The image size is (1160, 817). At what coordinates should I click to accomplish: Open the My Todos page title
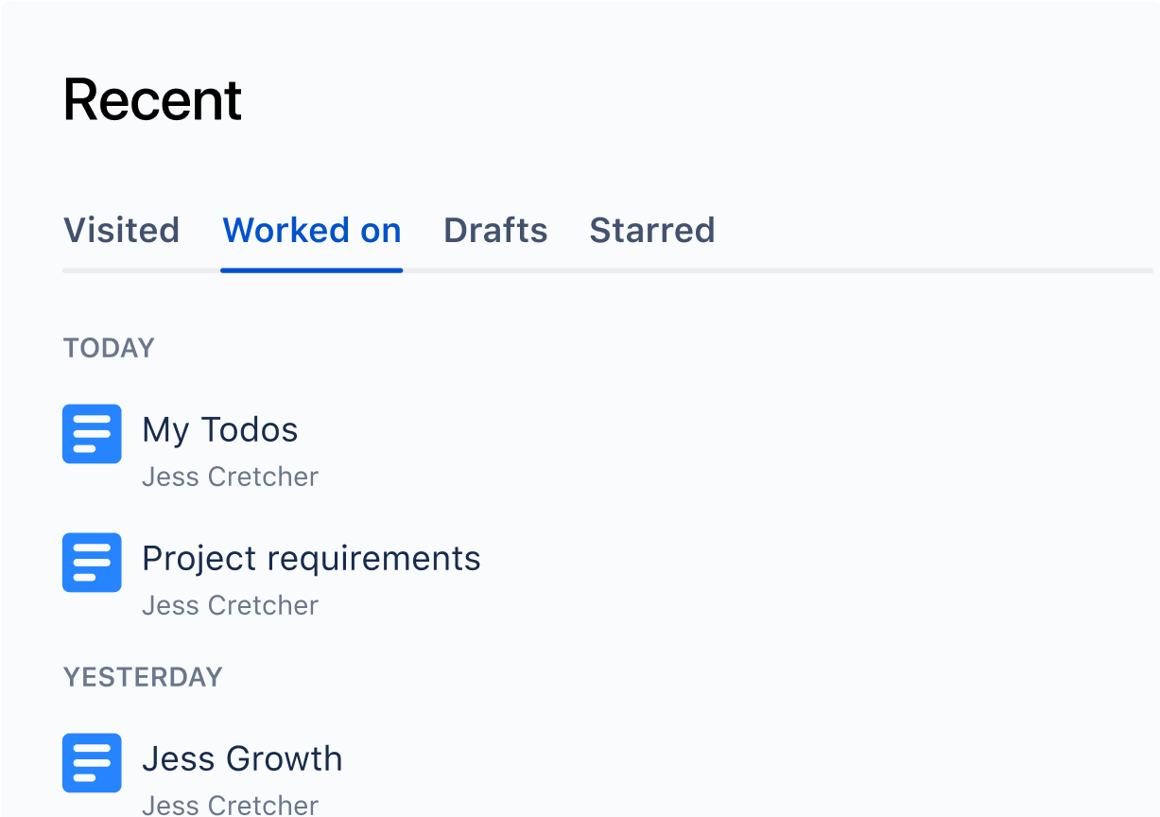pyautogui.click(x=220, y=430)
